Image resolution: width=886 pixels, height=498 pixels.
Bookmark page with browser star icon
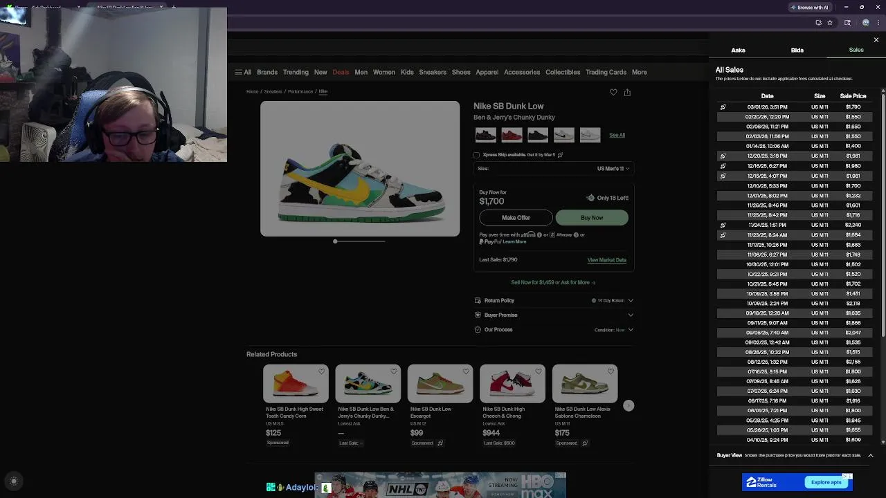830,22
